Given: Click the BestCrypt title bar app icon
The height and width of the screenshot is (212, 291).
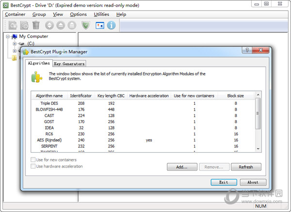Looking at the screenshot, I should (6, 5).
